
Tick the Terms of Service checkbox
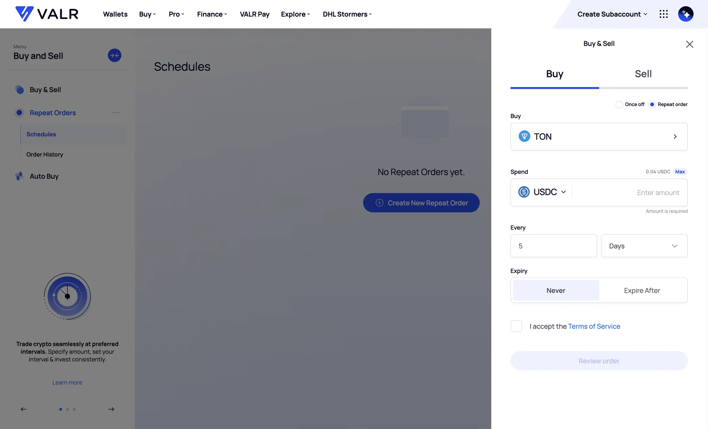[x=516, y=326]
